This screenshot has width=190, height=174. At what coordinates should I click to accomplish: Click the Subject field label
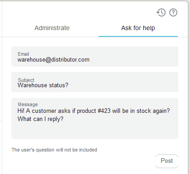26,80
